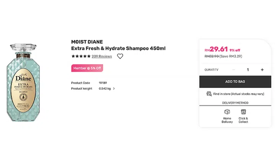Image resolution: width=275 pixels, height=157 pixels.
Task: Click the quantity value field
Action: click(x=248, y=70)
